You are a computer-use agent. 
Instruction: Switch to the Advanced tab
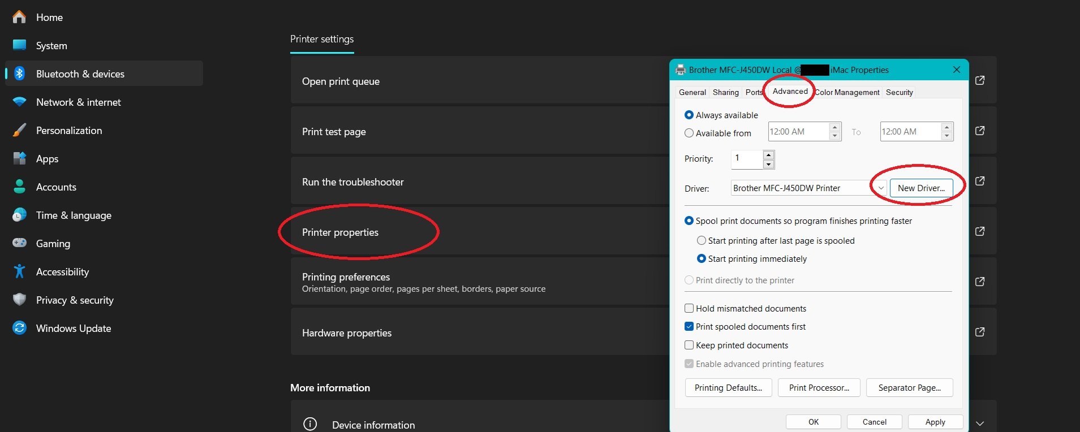[790, 91]
